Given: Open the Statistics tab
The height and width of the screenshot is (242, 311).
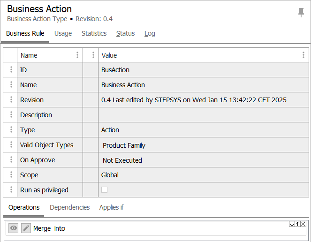Looking at the screenshot, I should tap(94, 33).
